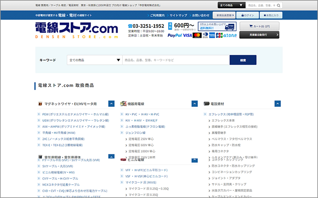Open ふっ素樹脂電線(テフロン電線) link
Image resolution: width=318 pixels, height=198 pixels.
pyautogui.click(x=145, y=127)
